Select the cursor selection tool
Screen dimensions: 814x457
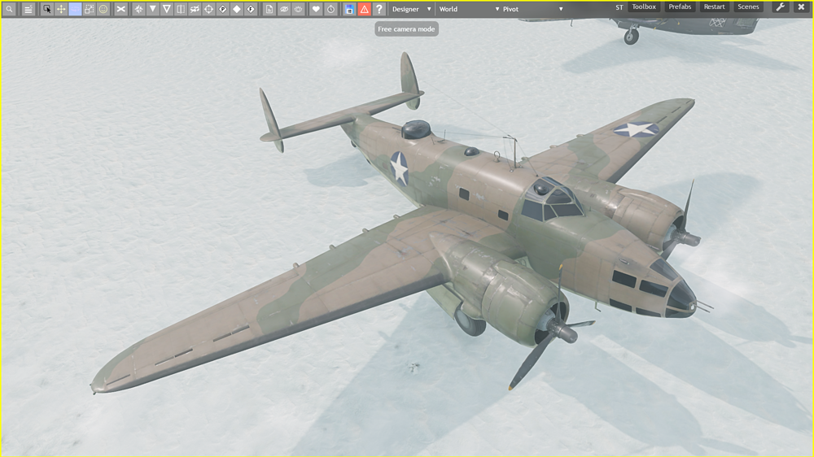[46, 9]
